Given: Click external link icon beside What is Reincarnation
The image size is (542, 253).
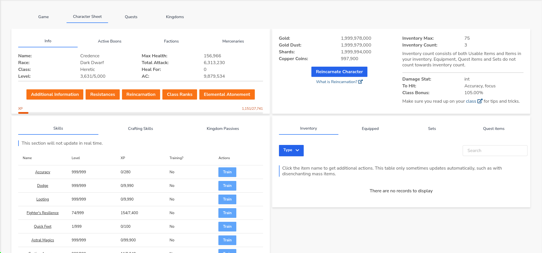Looking at the screenshot, I should point(360,82).
